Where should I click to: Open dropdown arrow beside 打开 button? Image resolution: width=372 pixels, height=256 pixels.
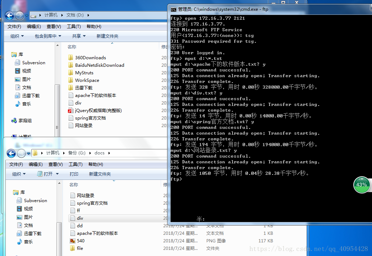pos(57,174)
